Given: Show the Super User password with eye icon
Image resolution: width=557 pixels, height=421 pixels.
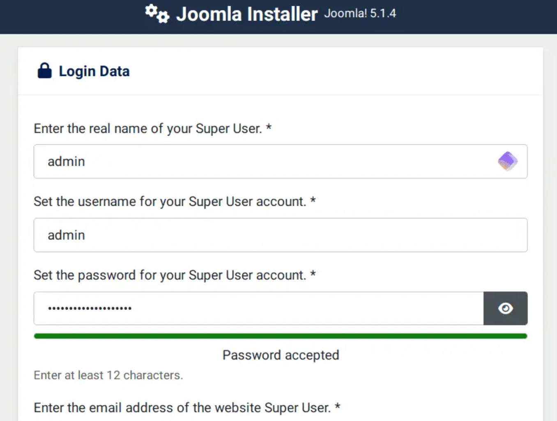Looking at the screenshot, I should pos(505,308).
